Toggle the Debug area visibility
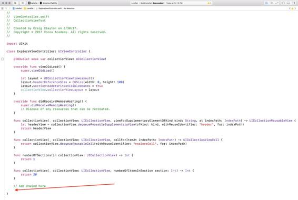298x200 pixels. [289, 3]
